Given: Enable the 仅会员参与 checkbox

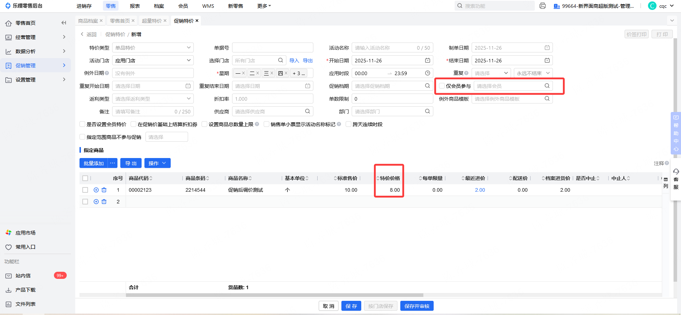Looking at the screenshot, I should click(x=442, y=86).
